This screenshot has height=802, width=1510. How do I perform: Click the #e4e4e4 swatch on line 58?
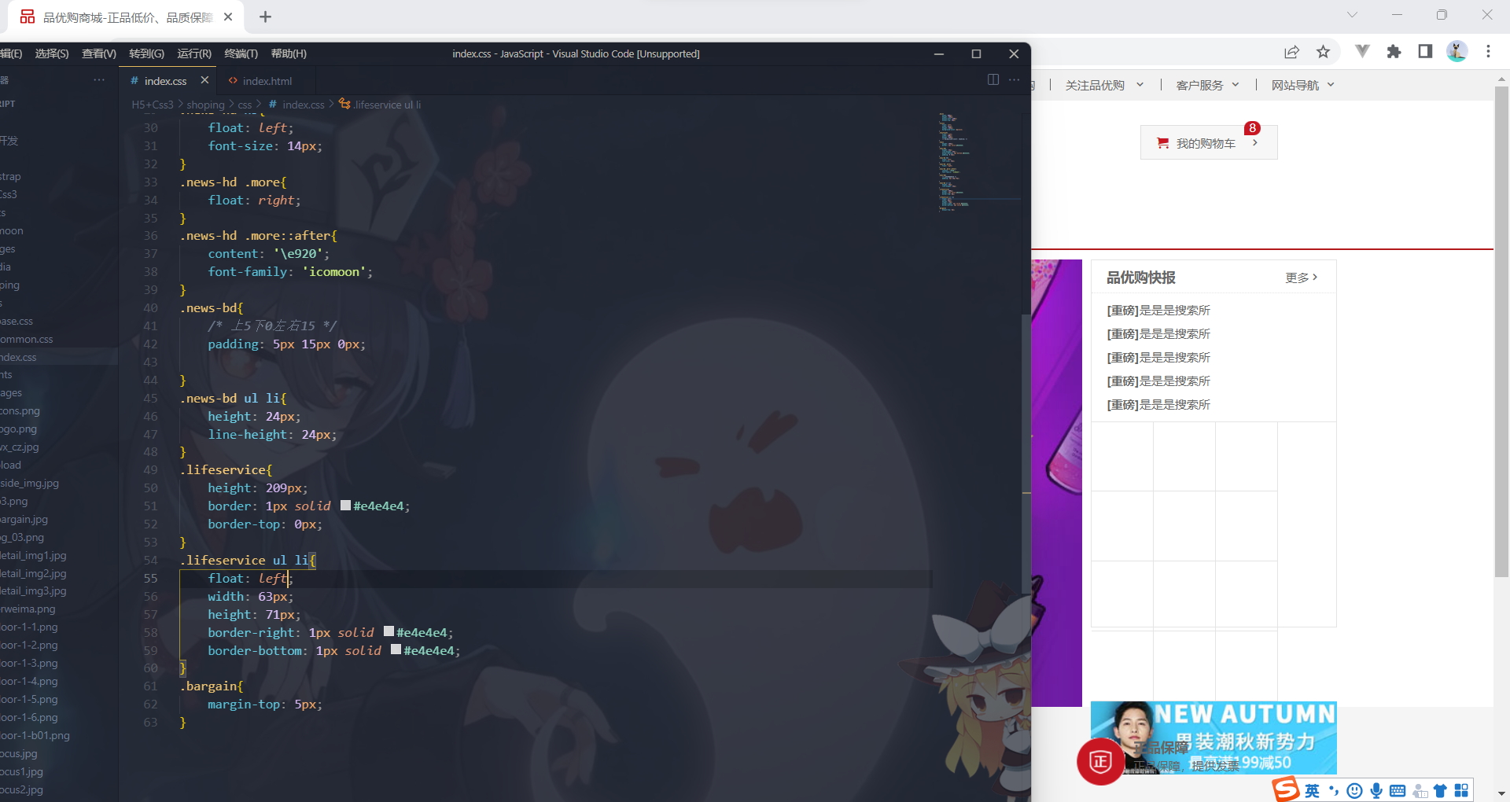pos(389,631)
